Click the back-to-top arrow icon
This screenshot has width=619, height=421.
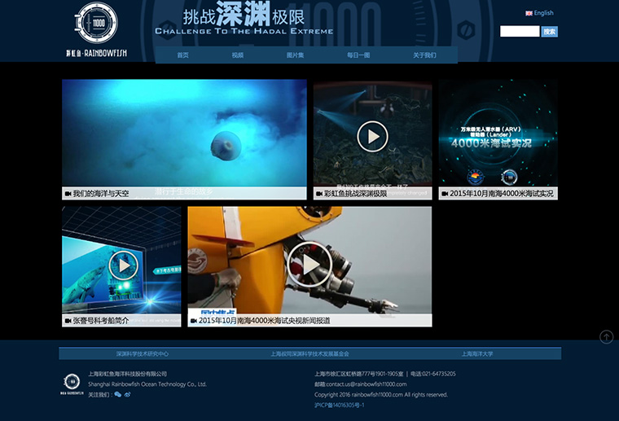click(x=606, y=337)
